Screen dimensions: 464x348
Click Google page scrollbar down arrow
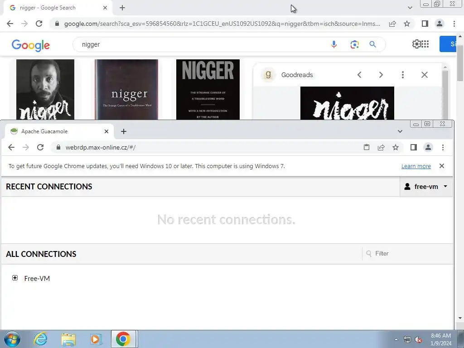[x=460, y=318]
